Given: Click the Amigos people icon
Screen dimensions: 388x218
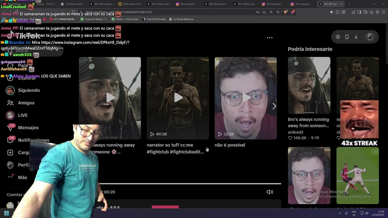Looking at the screenshot, I should [10, 103].
